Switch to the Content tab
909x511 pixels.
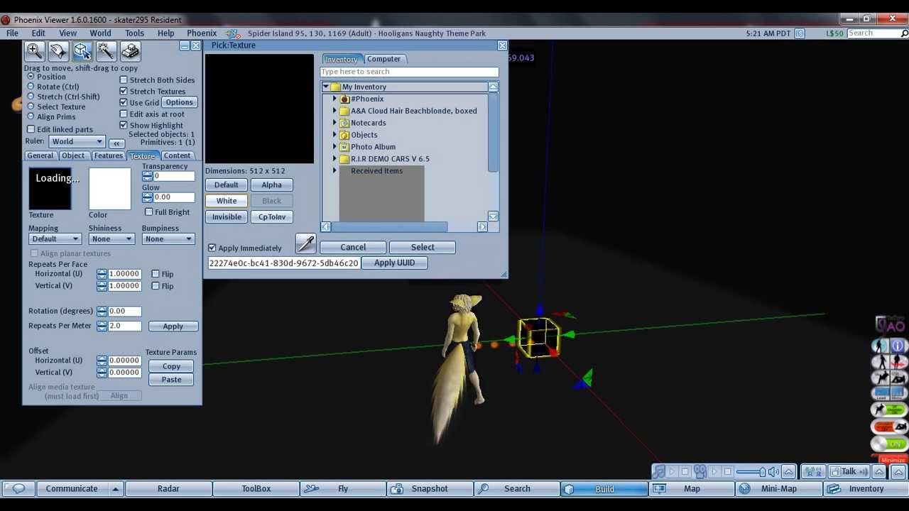coord(177,155)
